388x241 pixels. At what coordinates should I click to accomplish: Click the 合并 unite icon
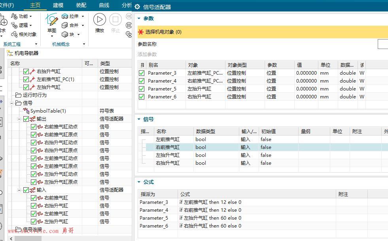pos(65,25)
